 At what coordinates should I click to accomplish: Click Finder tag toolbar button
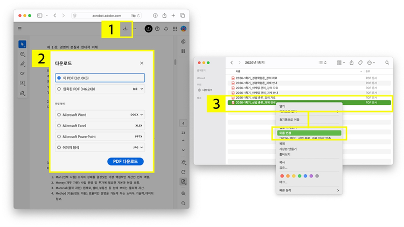(x=360, y=63)
